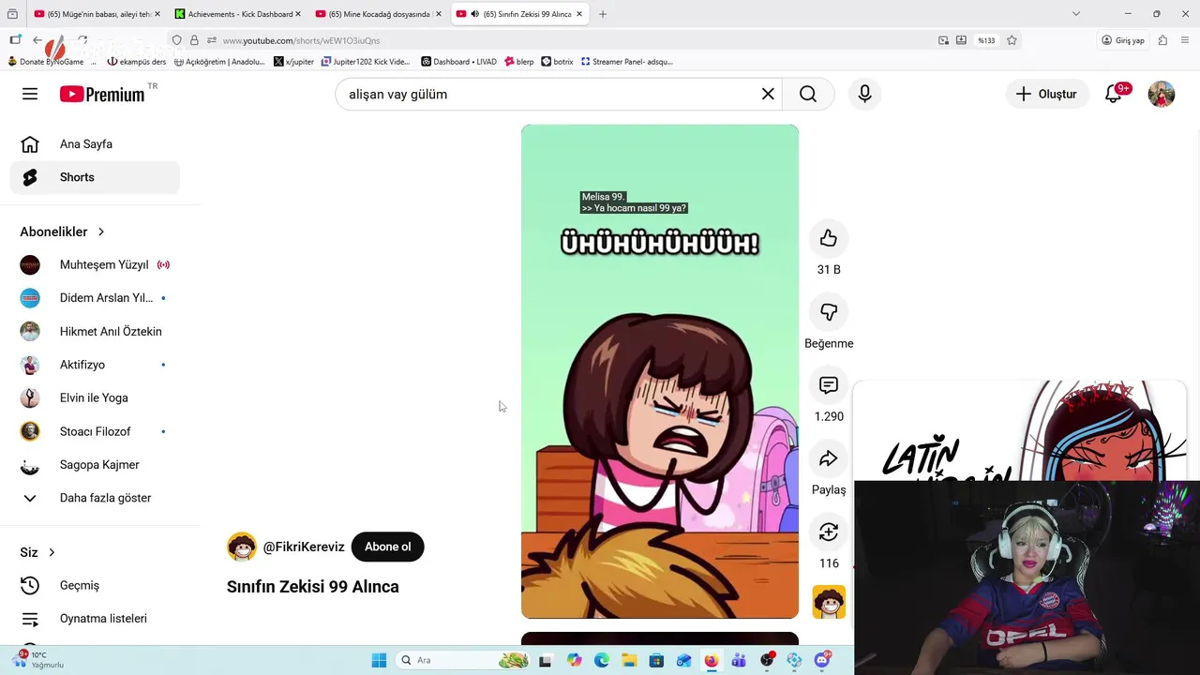Open the x/jupiter bookmark
This screenshot has width=1200, height=675.
(293, 62)
